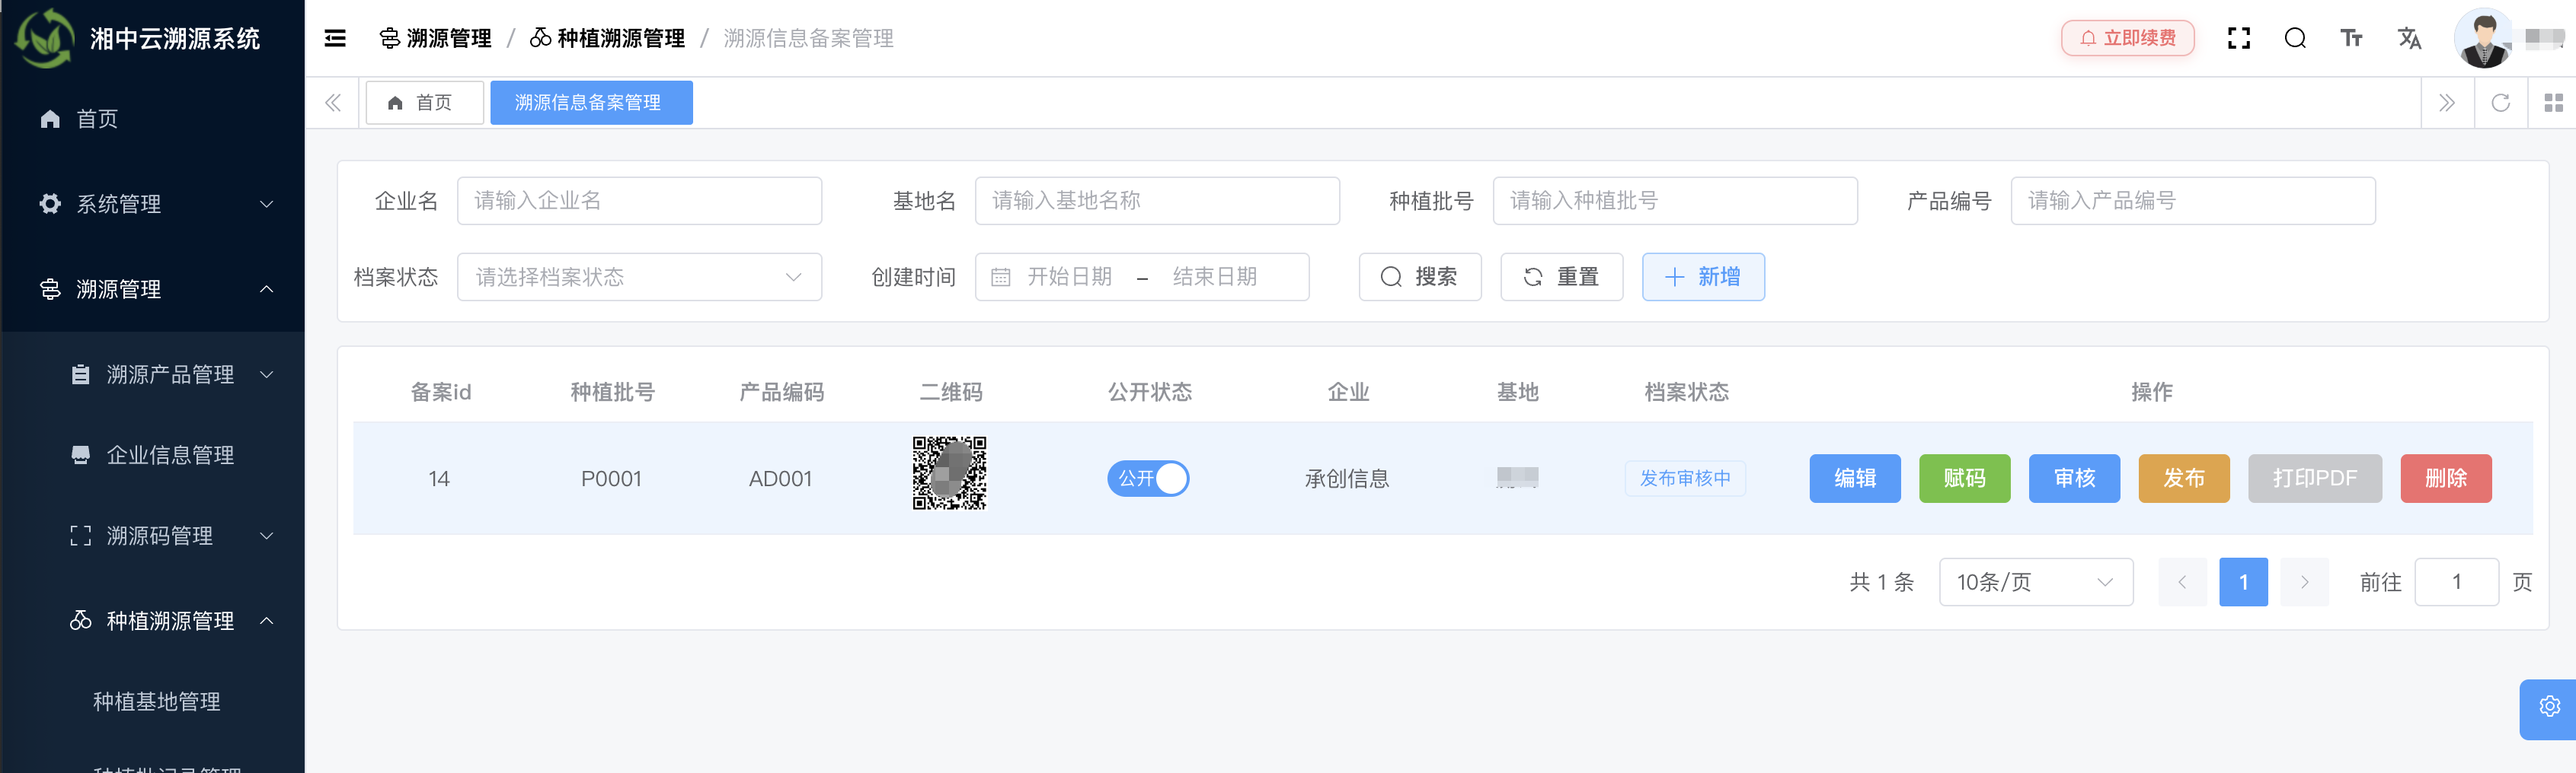Click the 新增 add button
This screenshot has height=773, width=2576.
(1703, 277)
